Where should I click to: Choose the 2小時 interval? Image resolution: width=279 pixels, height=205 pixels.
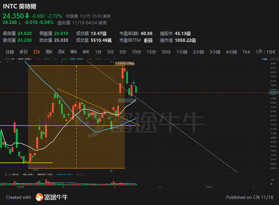(199, 52)
